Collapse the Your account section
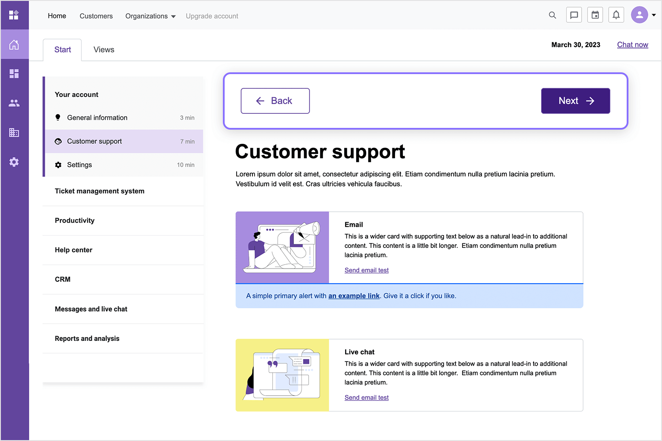662x441 pixels. point(76,94)
